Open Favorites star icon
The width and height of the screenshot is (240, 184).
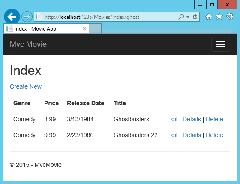coord(219,17)
